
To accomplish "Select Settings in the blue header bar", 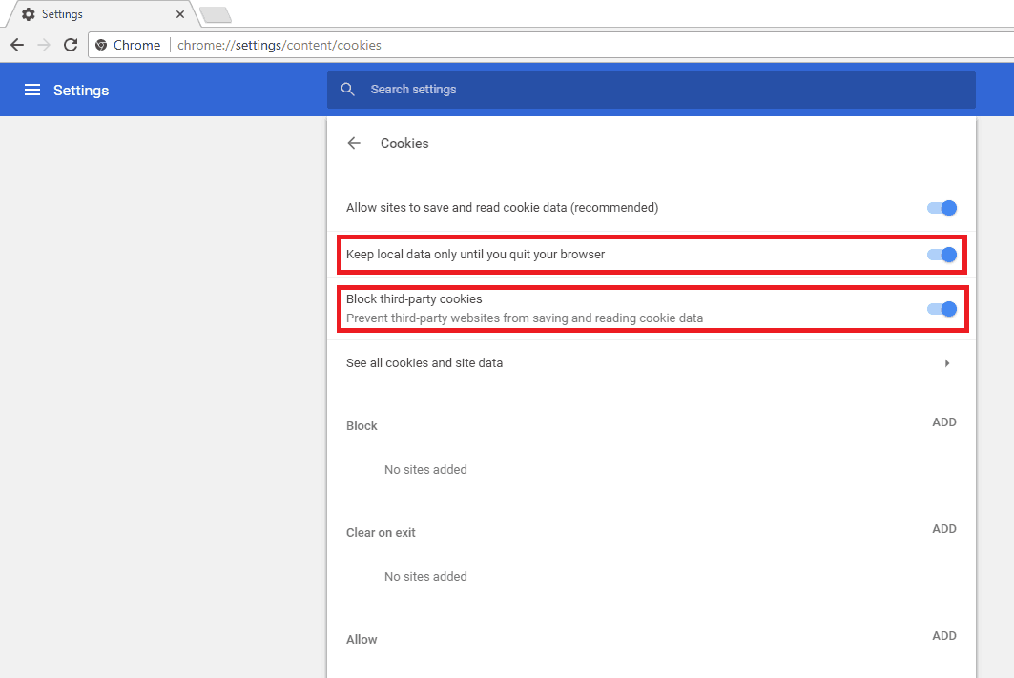I will pos(81,90).
